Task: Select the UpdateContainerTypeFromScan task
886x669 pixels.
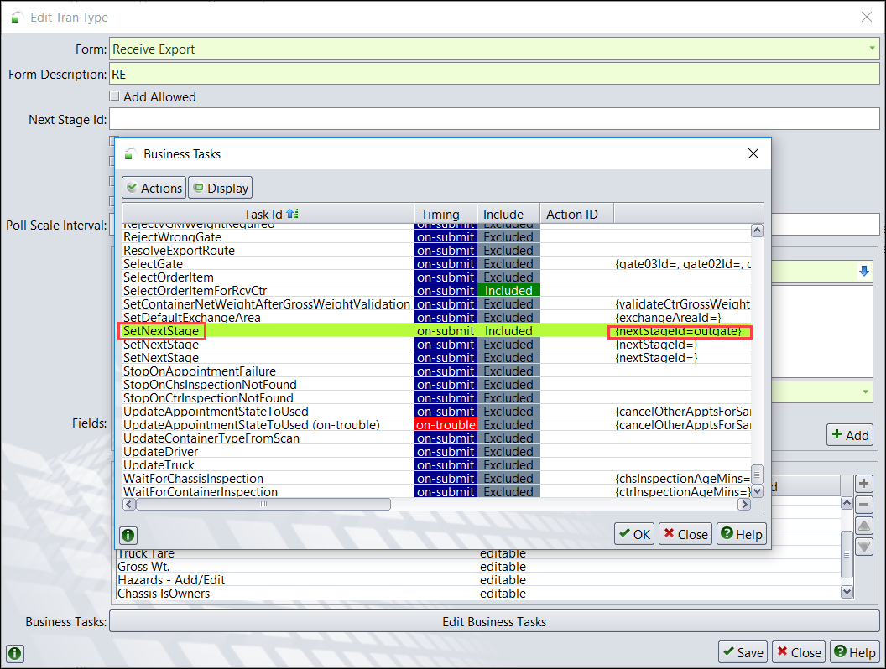Action: click(437, 438)
